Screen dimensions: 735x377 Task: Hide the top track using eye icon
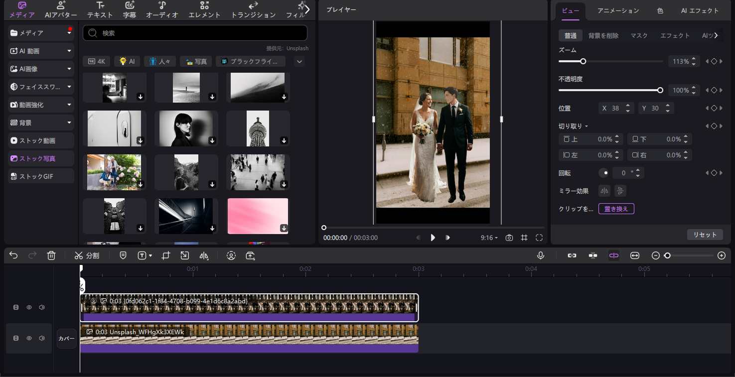[x=29, y=308]
